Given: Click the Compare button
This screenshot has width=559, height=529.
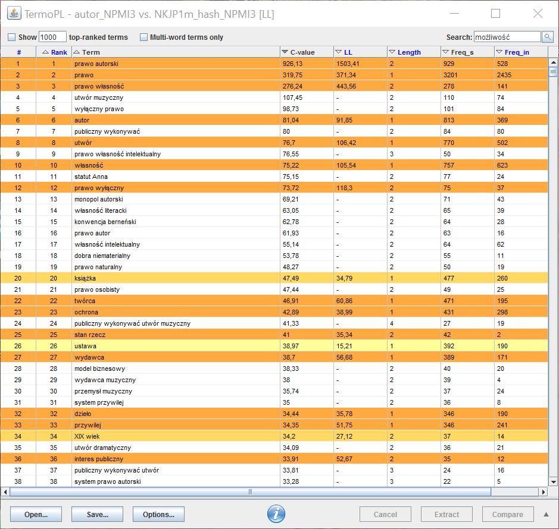Looking at the screenshot, I should pos(508,514).
